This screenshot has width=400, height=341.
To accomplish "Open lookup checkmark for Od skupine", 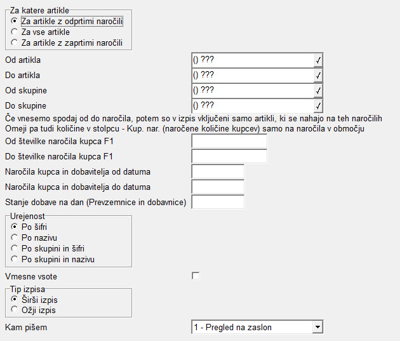I will click(x=318, y=91).
